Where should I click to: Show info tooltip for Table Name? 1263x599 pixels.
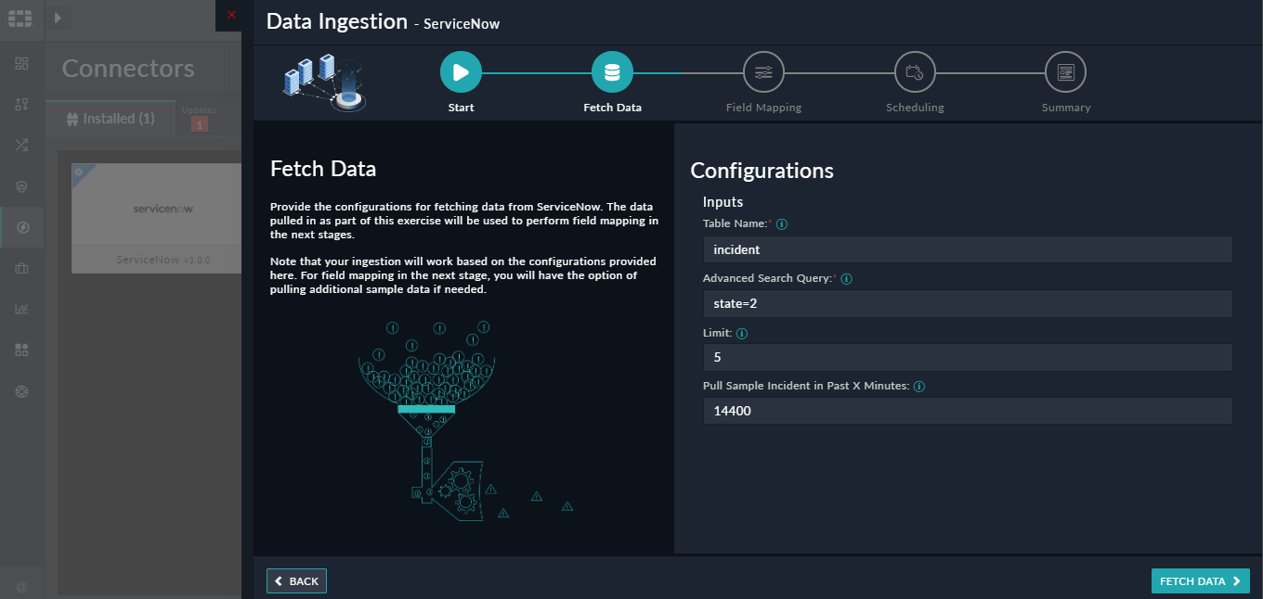[x=782, y=224]
